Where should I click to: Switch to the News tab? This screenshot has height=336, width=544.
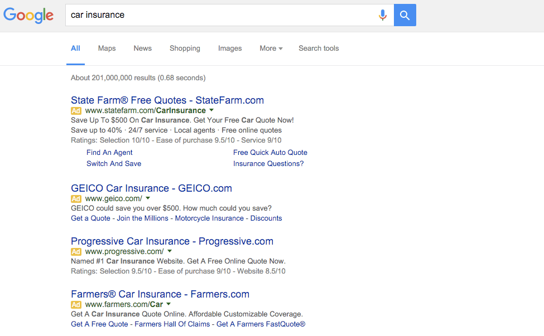coord(143,48)
